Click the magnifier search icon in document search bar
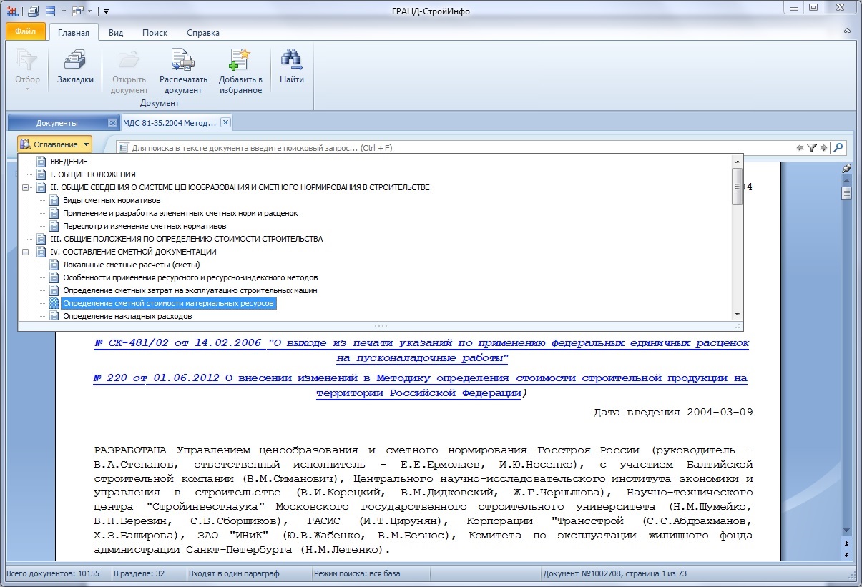 point(838,148)
